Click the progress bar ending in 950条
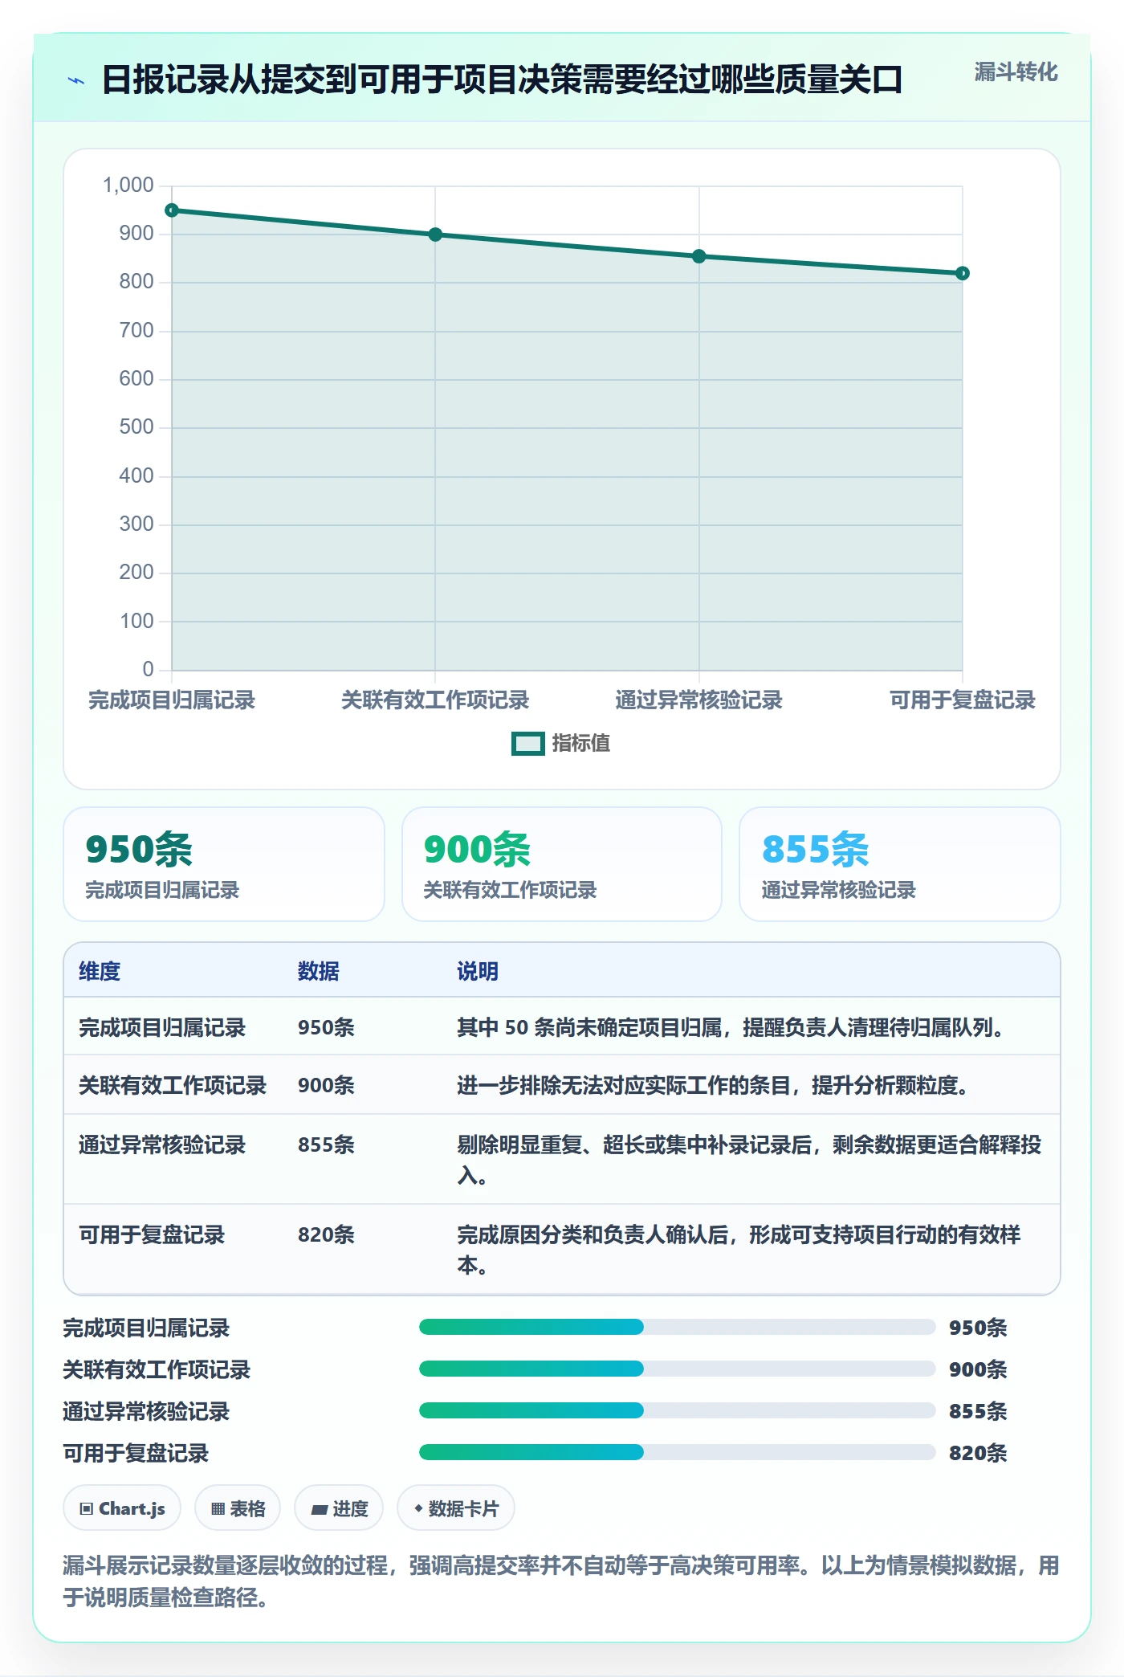1124x1677 pixels. [x=678, y=1327]
